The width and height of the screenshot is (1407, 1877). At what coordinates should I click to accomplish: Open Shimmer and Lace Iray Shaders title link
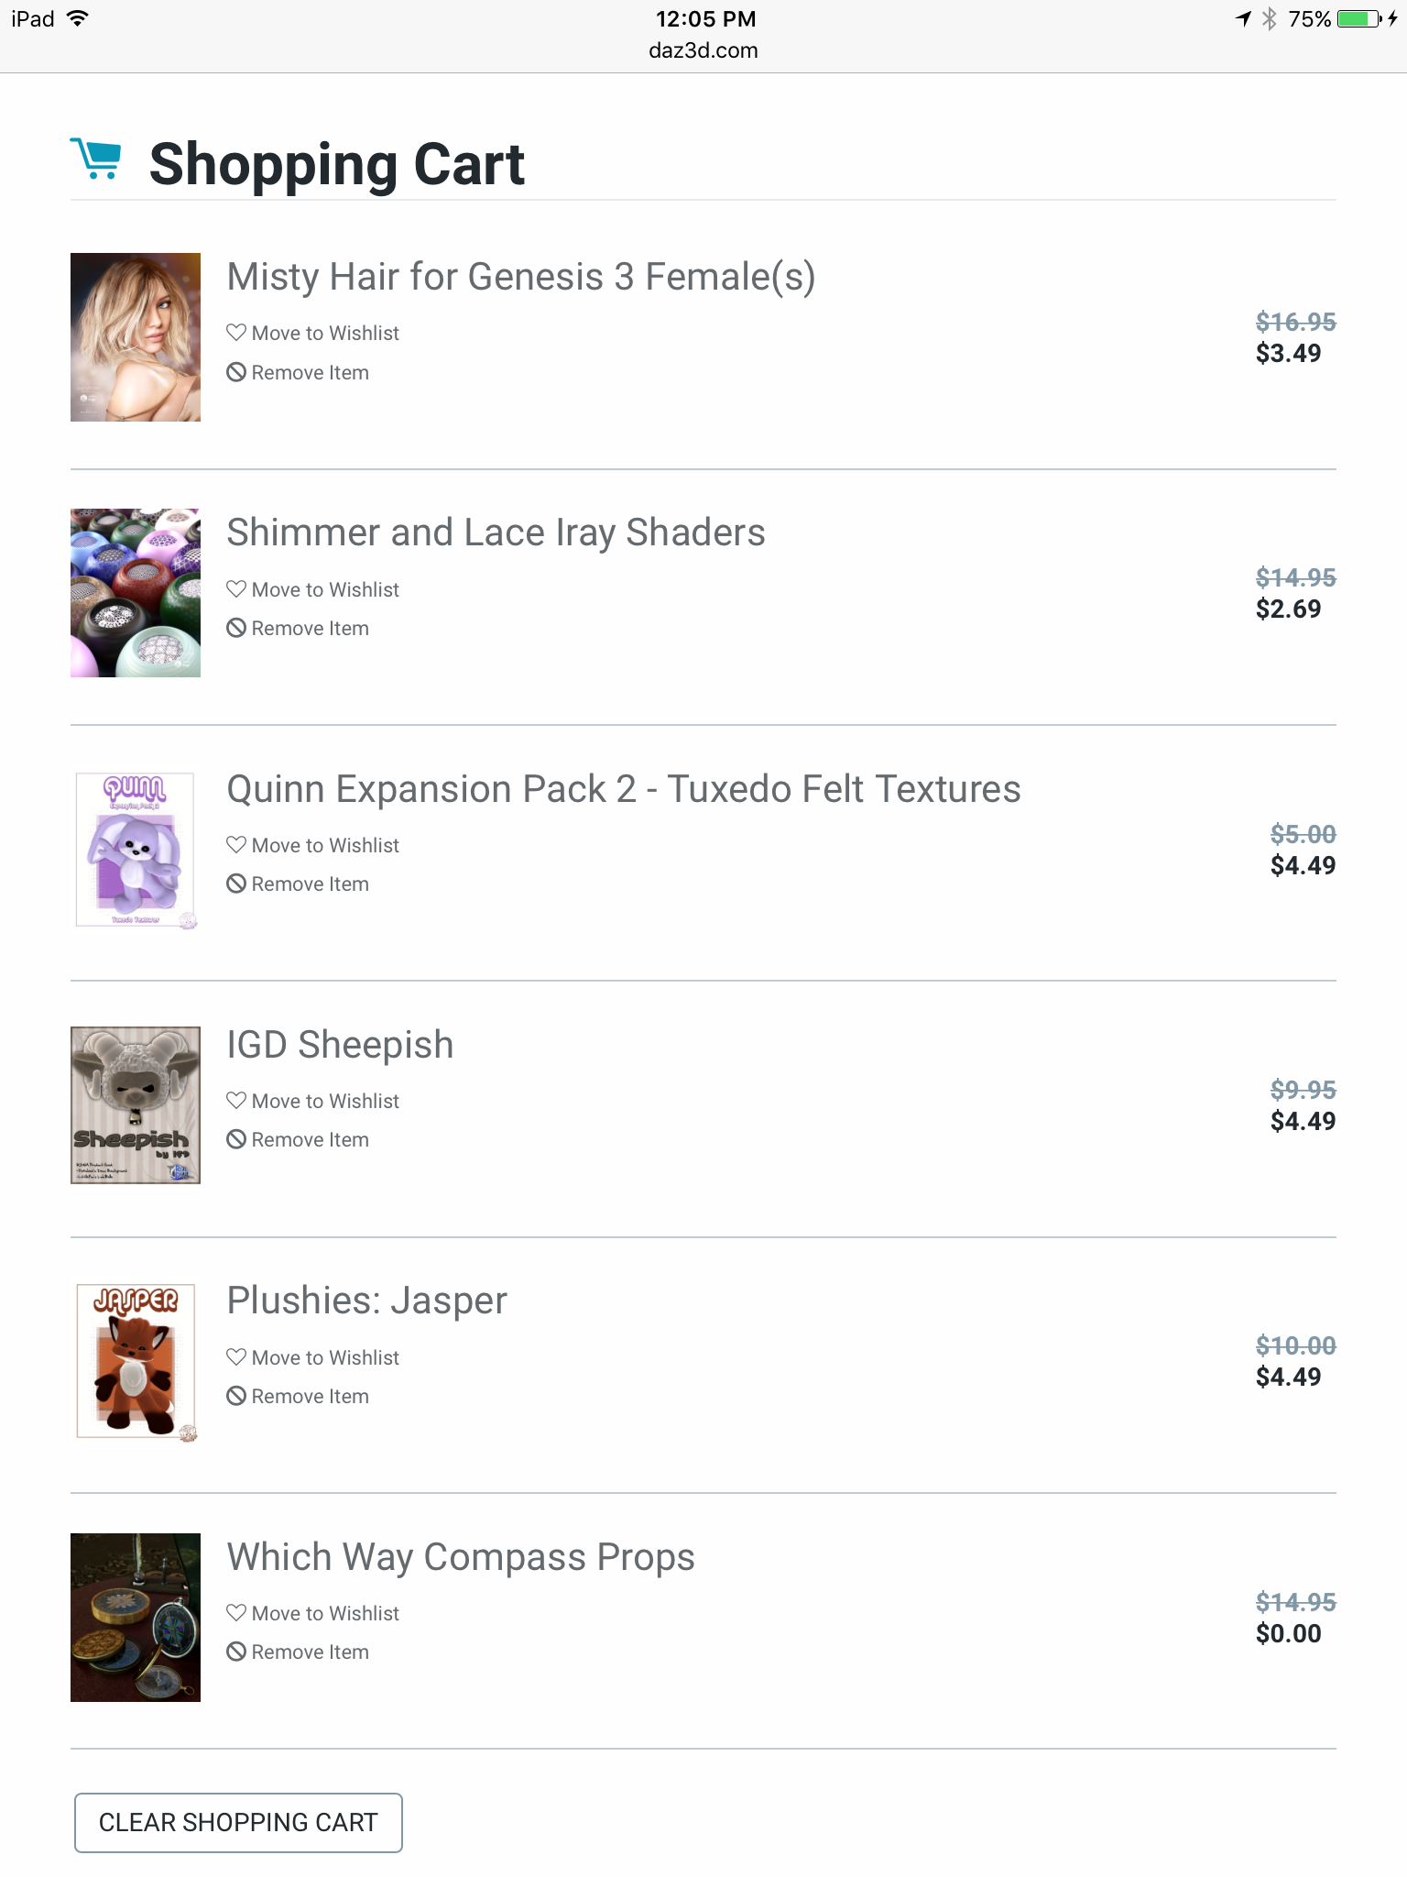pyautogui.click(x=496, y=532)
